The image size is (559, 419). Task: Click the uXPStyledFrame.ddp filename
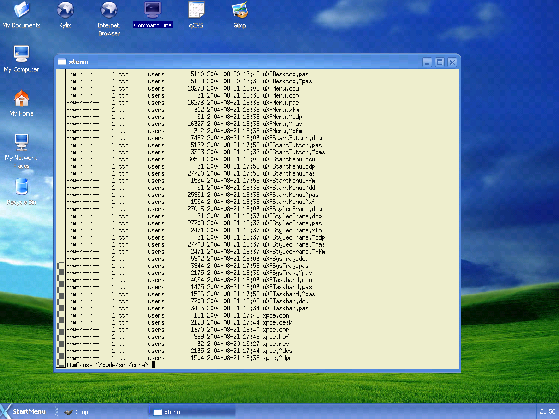tap(293, 216)
